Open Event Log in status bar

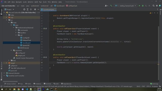(154, 84)
